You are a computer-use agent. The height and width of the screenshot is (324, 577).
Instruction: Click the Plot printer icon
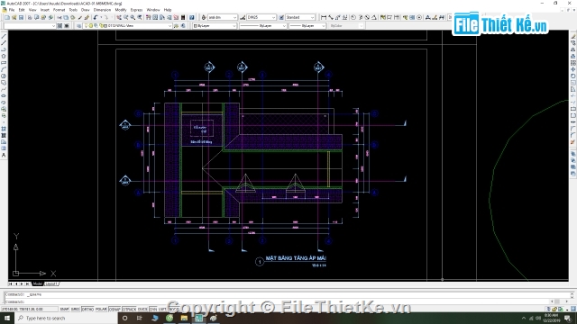click(x=30, y=17)
